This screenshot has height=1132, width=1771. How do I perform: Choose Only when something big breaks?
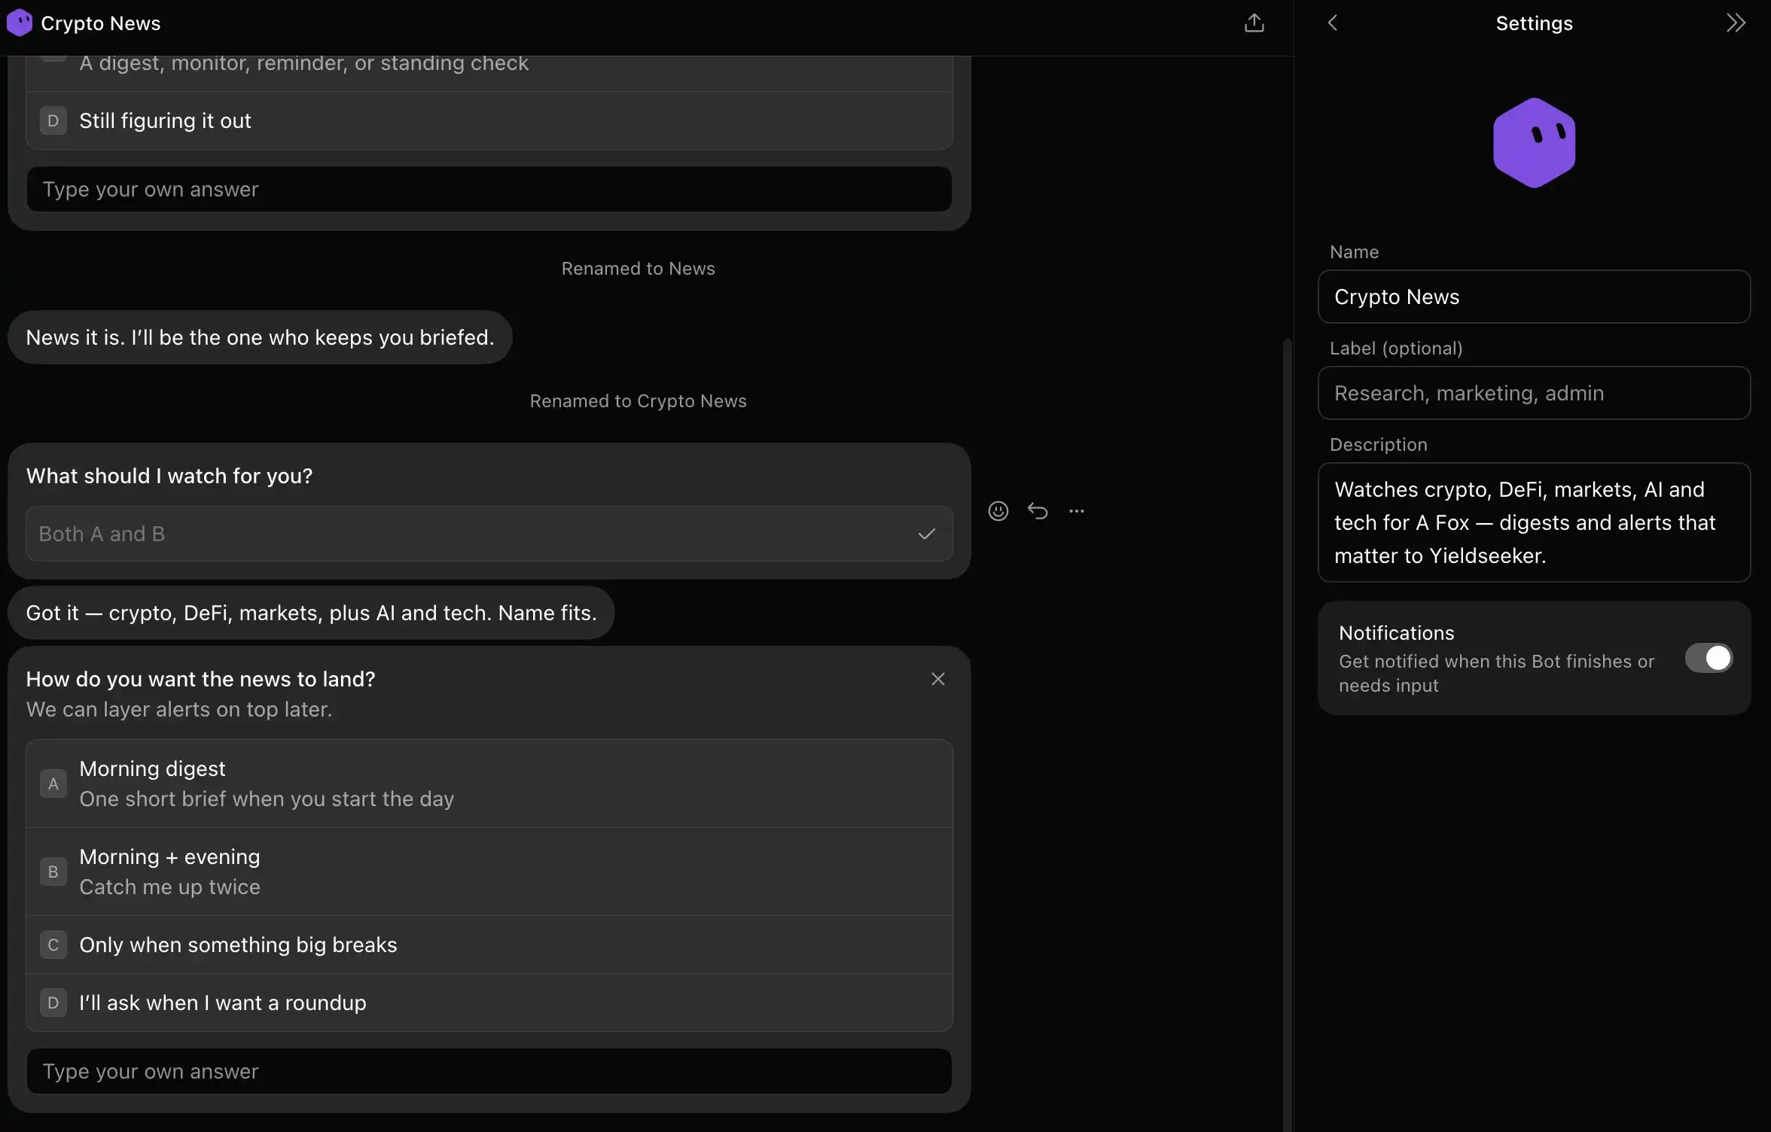(489, 945)
